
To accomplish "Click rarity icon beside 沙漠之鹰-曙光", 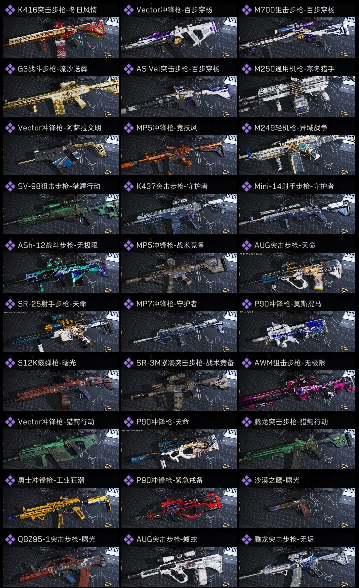I will [x=246, y=480].
